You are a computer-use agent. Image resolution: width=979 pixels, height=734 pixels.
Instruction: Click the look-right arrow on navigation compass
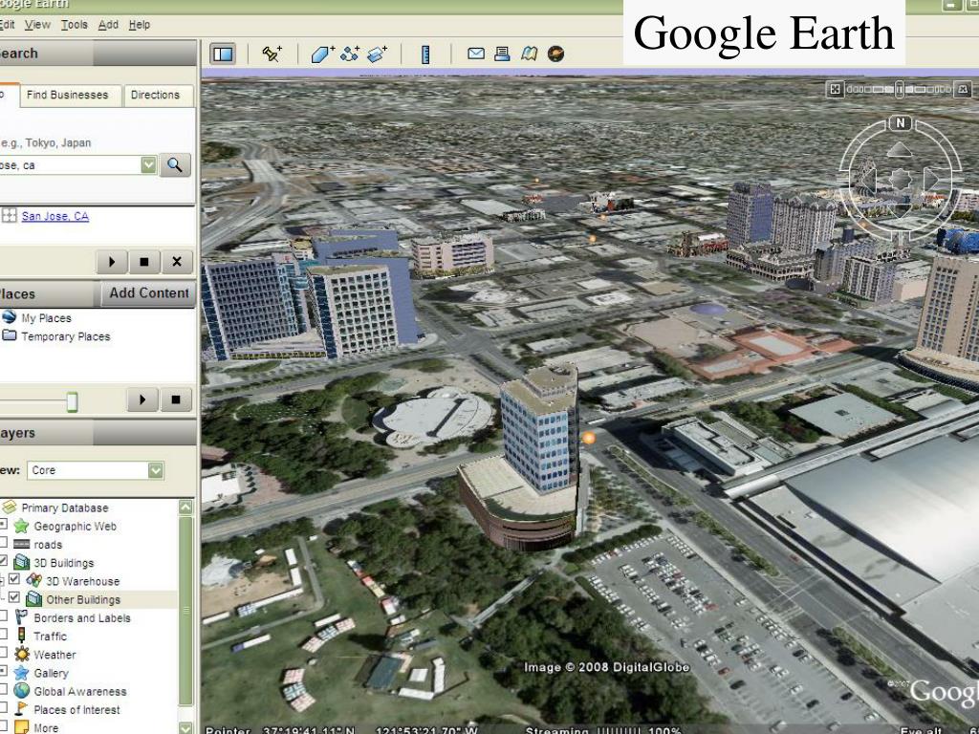point(931,180)
